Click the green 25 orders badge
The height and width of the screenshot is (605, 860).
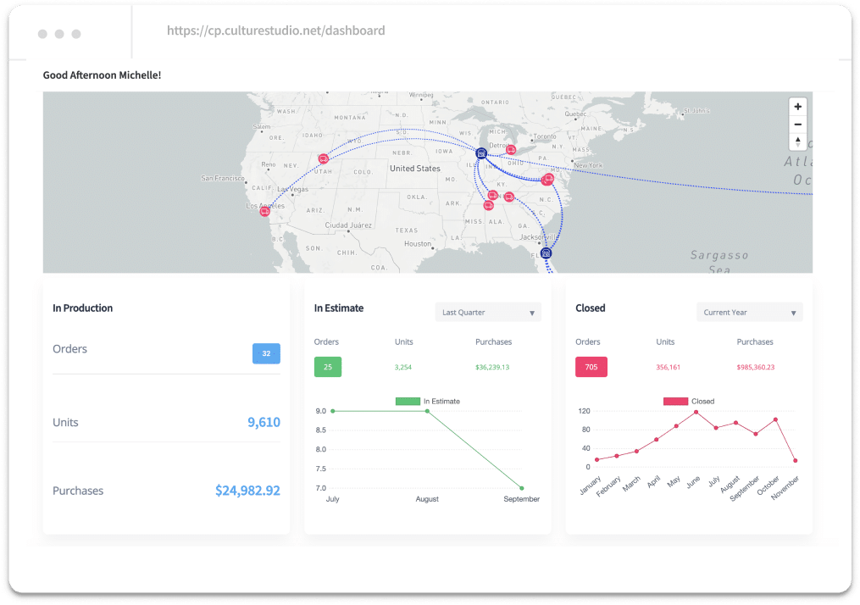pos(327,367)
